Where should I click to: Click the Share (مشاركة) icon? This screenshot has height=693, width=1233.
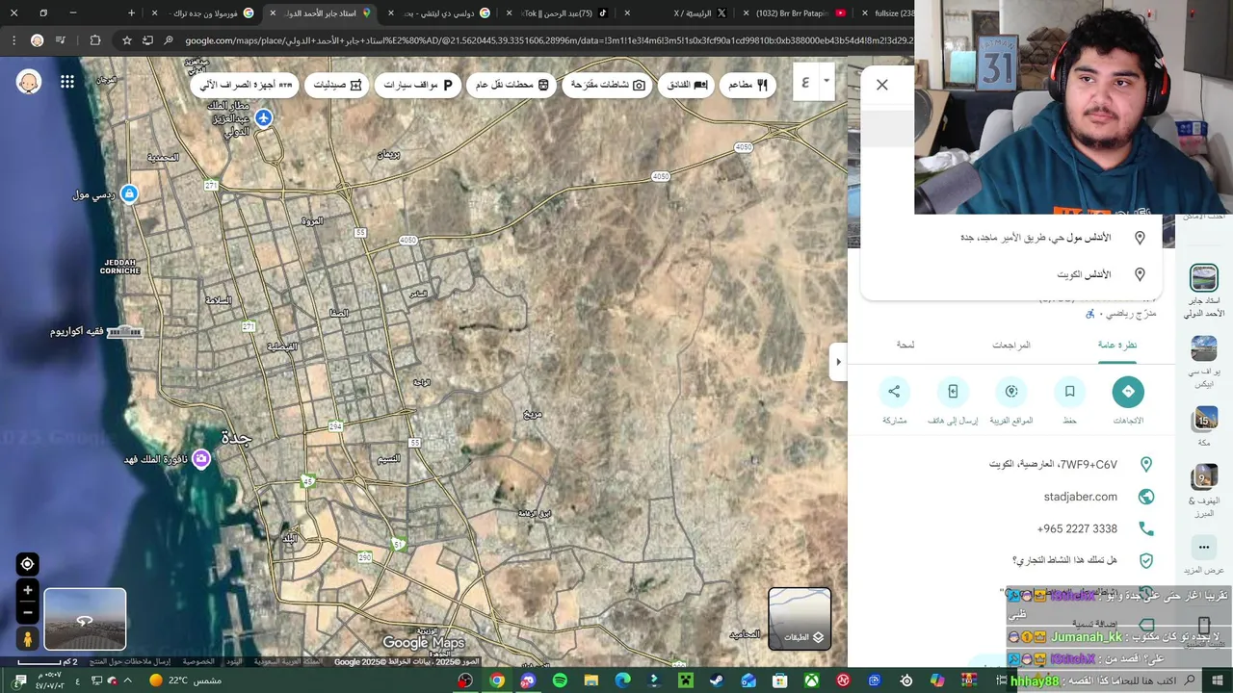pyautogui.click(x=894, y=392)
